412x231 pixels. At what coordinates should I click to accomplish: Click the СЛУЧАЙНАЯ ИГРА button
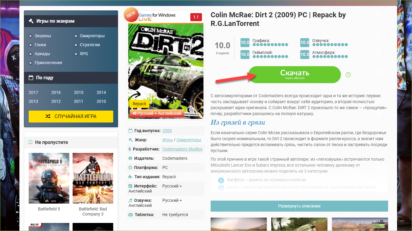pyautogui.click(x=71, y=117)
